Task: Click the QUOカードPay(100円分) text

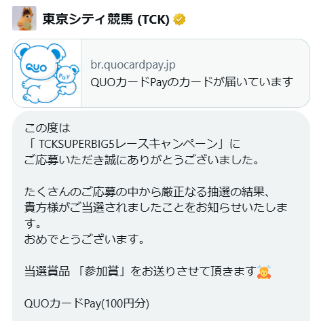Action: (x=87, y=303)
